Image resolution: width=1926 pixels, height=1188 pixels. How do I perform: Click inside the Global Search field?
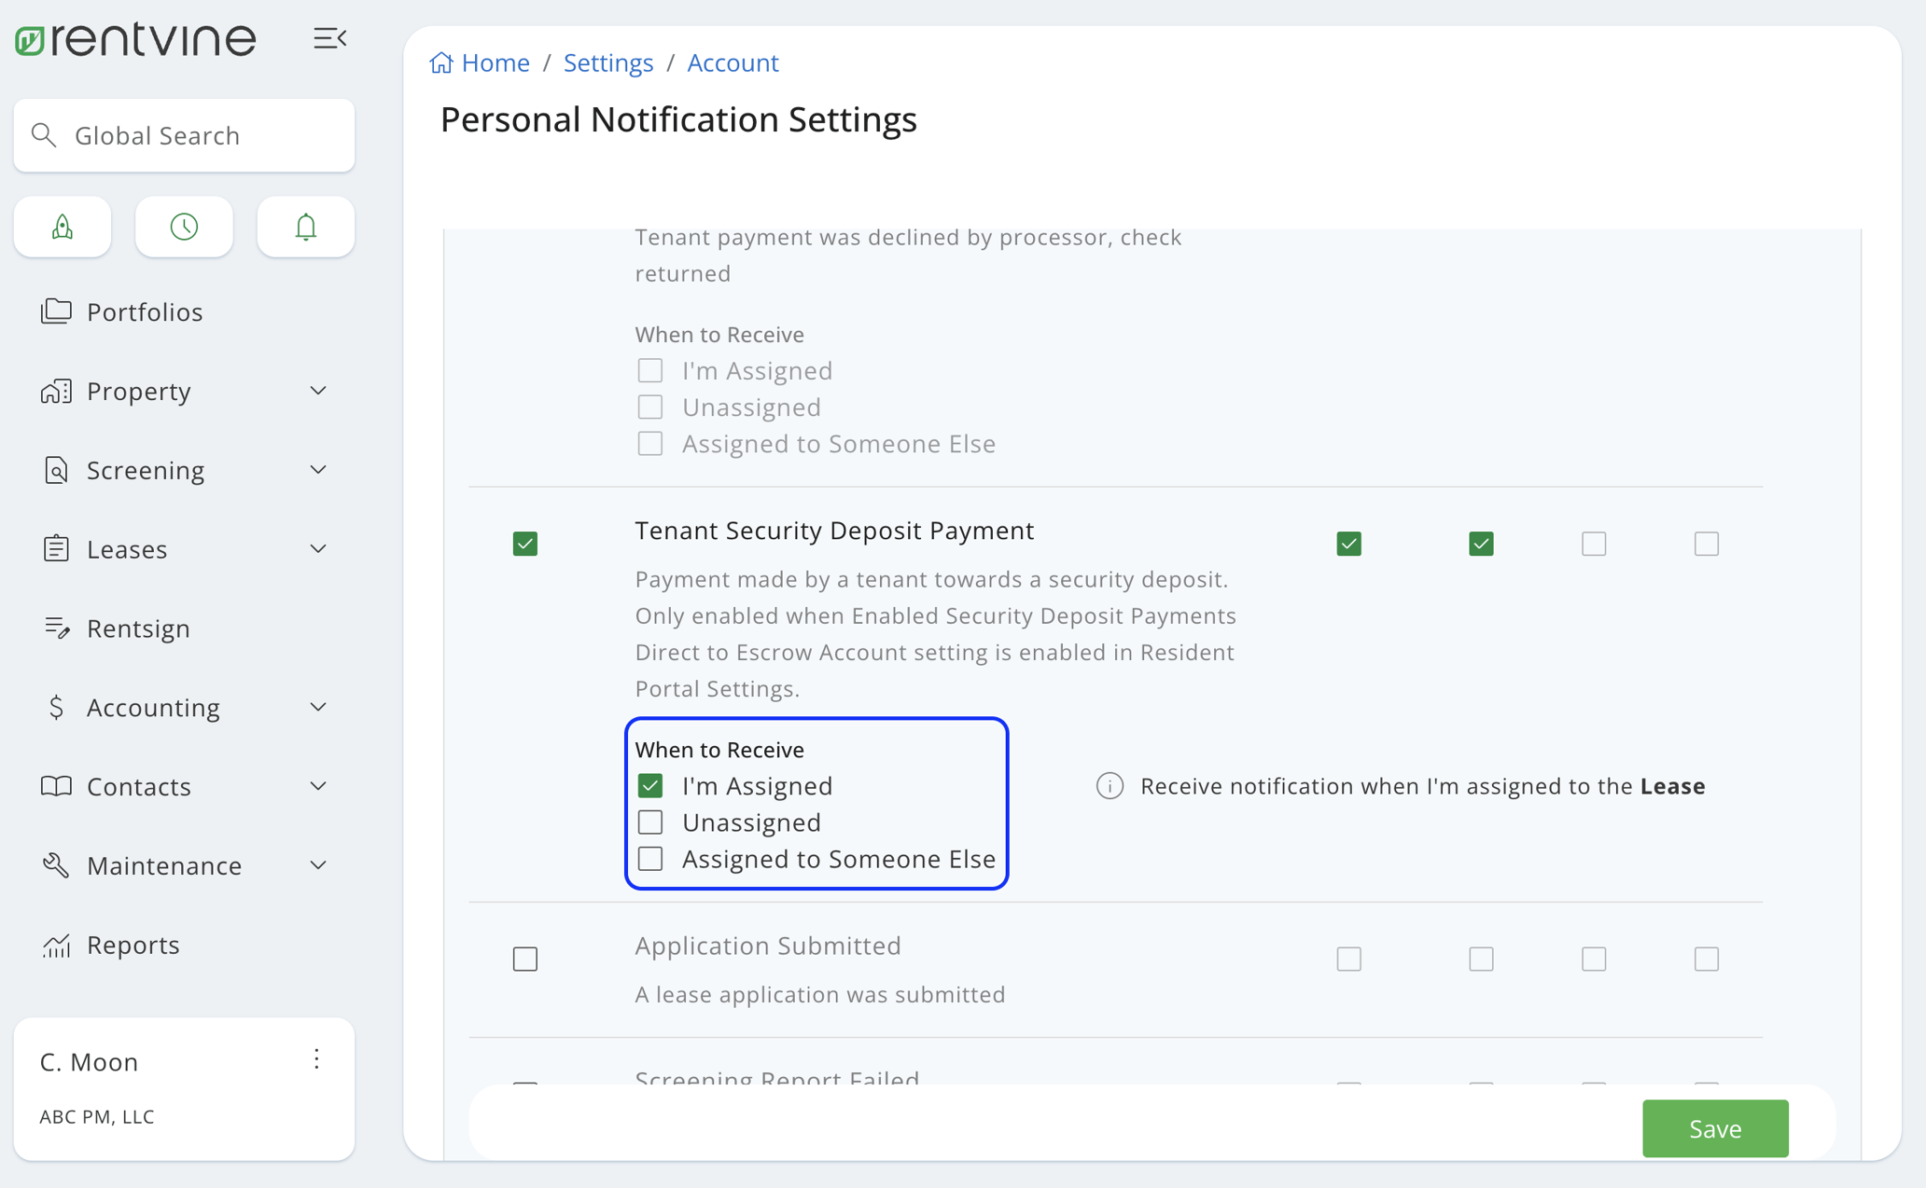tap(184, 135)
